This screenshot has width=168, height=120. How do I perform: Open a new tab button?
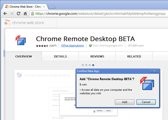tap(52, 7)
